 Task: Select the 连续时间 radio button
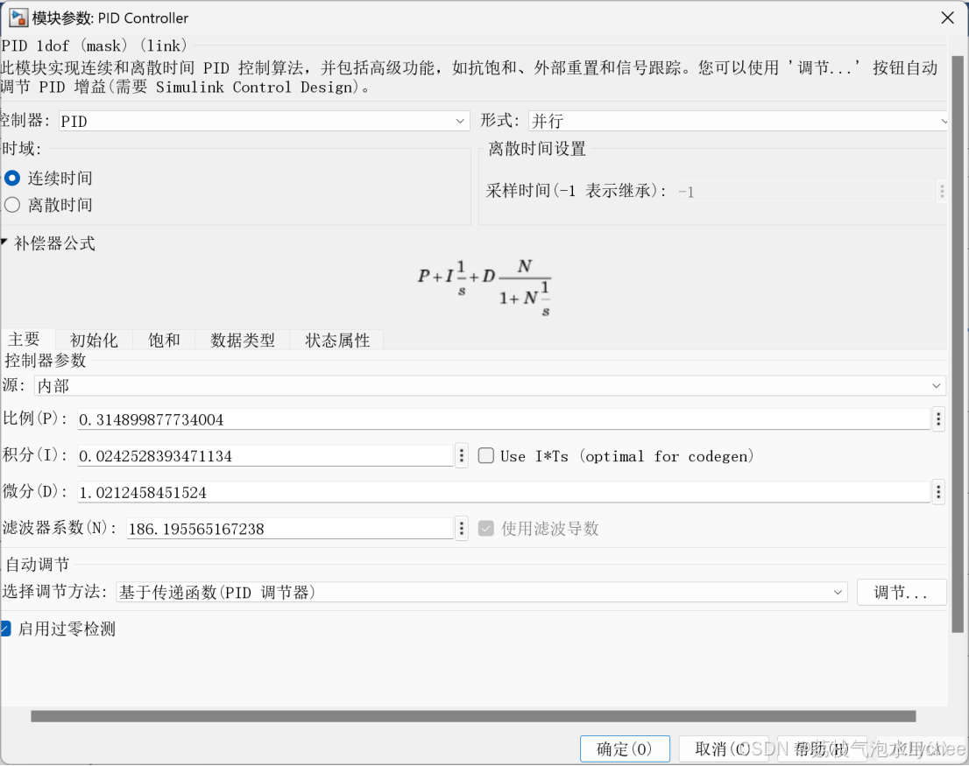[x=12, y=179]
